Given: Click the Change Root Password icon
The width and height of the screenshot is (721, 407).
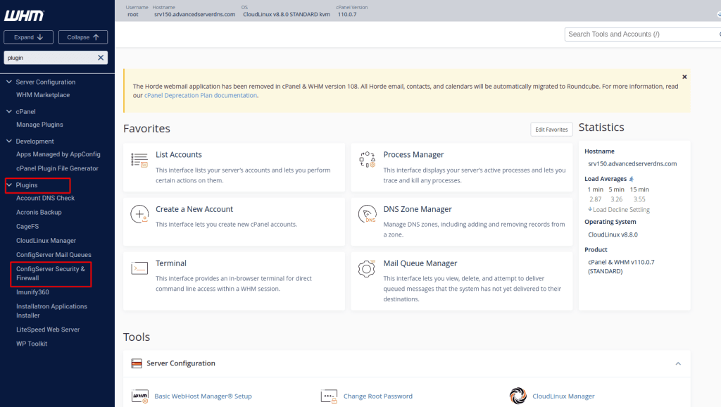Looking at the screenshot, I should [329, 396].
